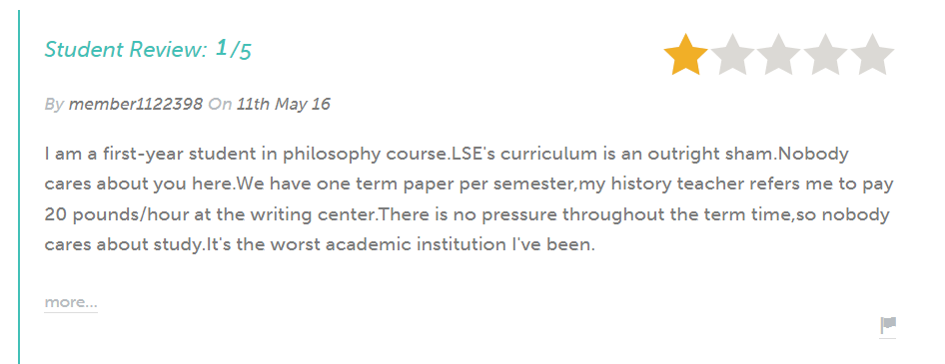Select the fourth grey star
This screenshot has height=364, width=945.
click(826, 55)
